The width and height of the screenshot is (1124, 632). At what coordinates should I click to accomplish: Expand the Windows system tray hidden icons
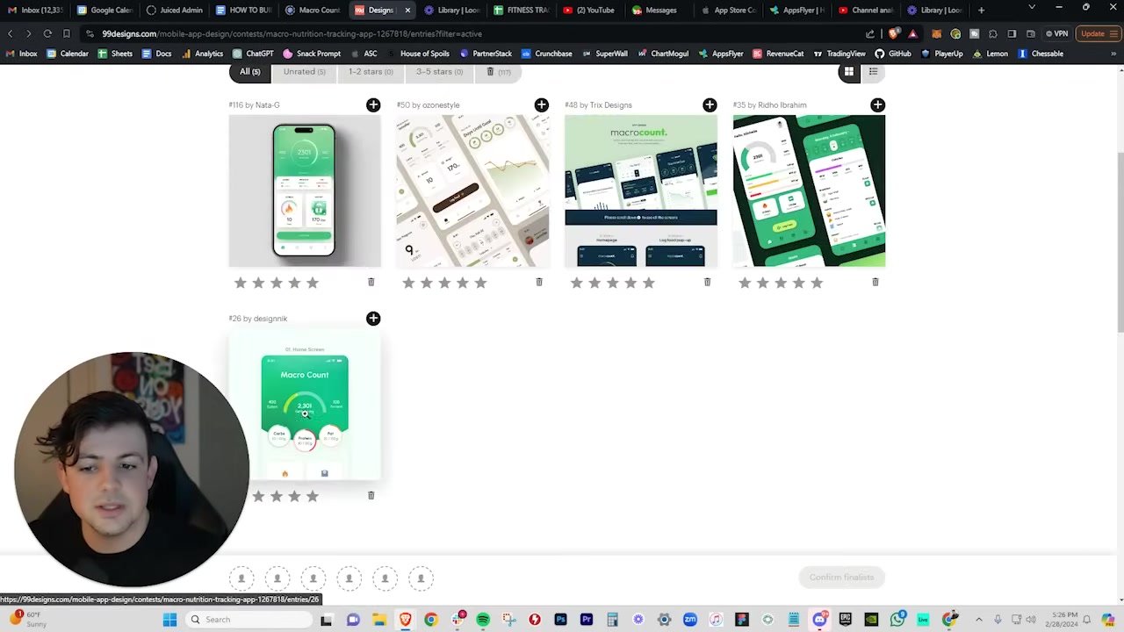pyautogui.click(x=979, y=620)
